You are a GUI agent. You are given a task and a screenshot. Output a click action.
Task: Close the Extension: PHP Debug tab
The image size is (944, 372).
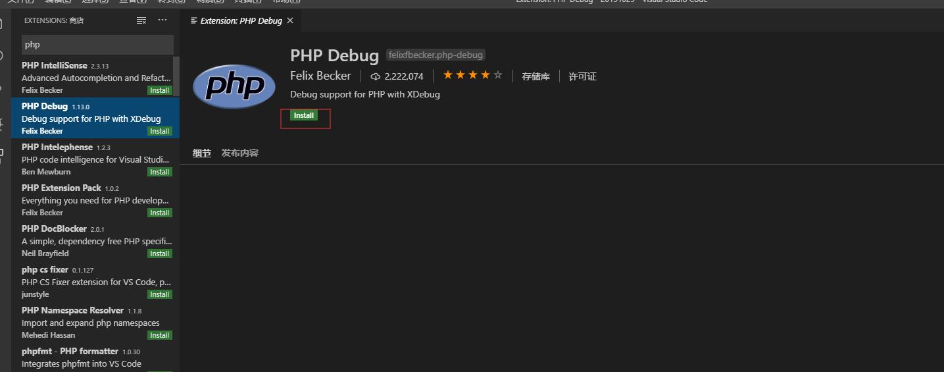click(x=290, y=20)
